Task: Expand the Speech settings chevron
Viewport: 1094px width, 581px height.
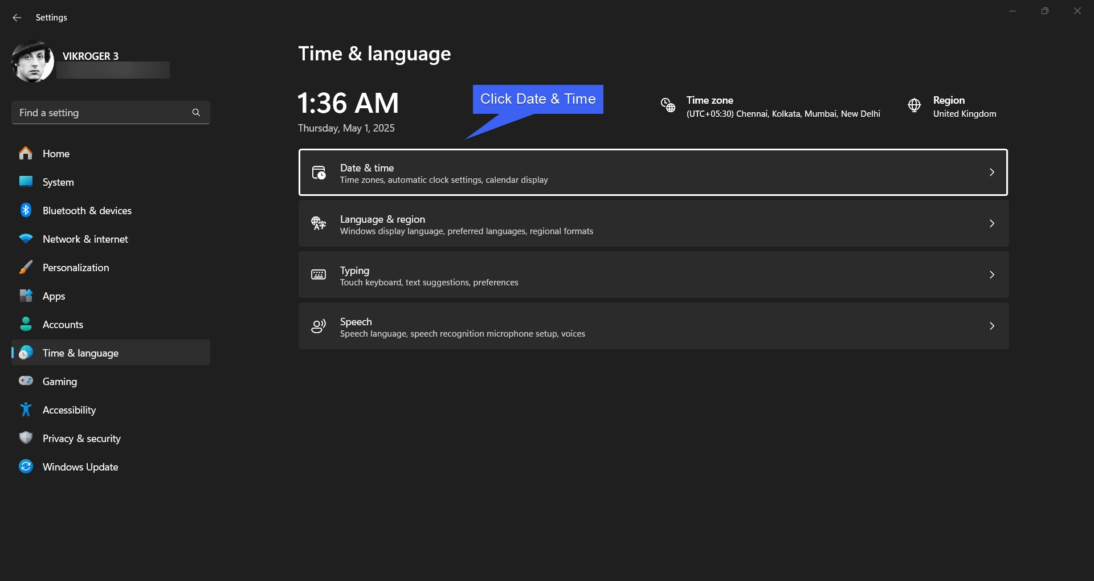Action: coord(991,326)
